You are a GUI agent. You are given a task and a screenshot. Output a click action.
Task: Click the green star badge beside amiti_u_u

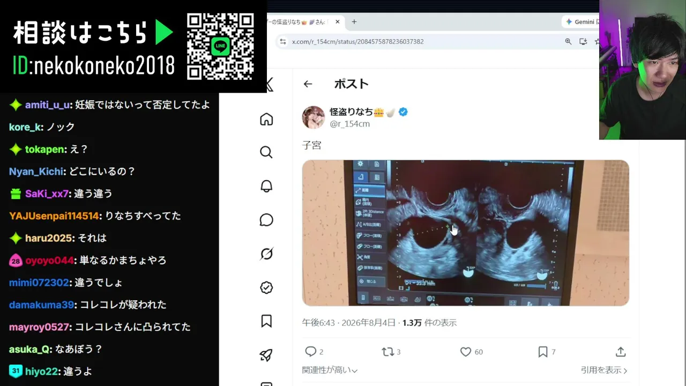16,105
